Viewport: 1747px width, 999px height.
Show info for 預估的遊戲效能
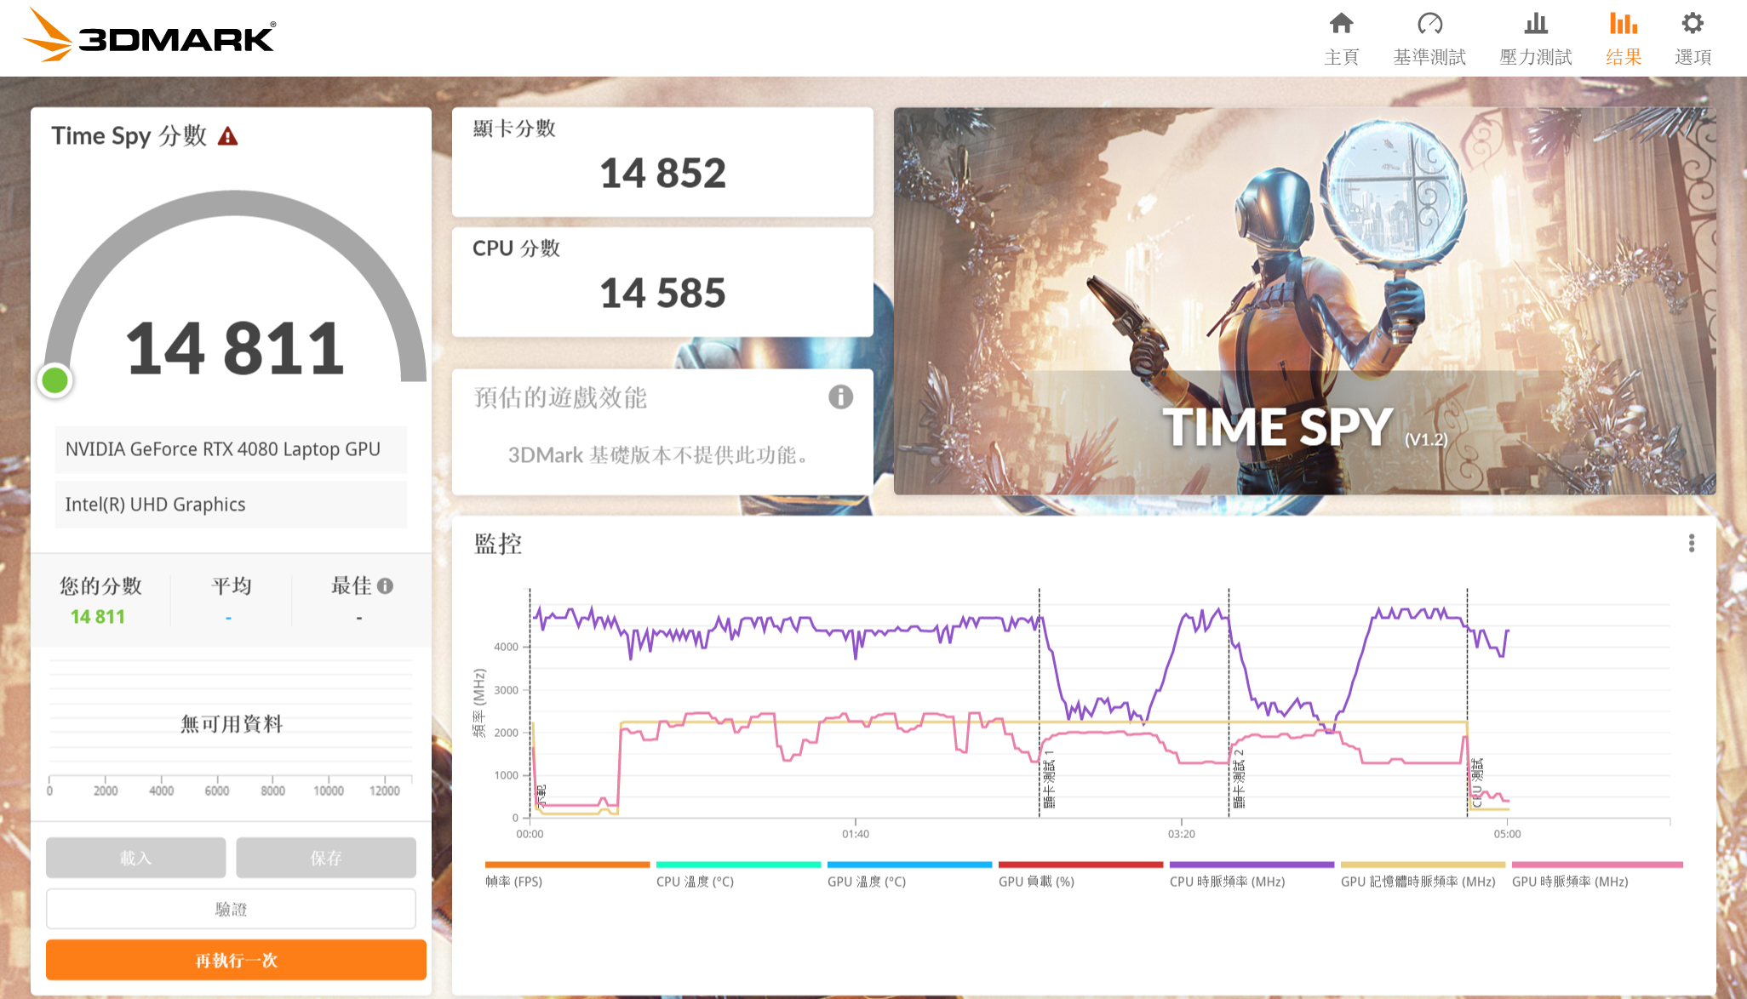[840, 397]
